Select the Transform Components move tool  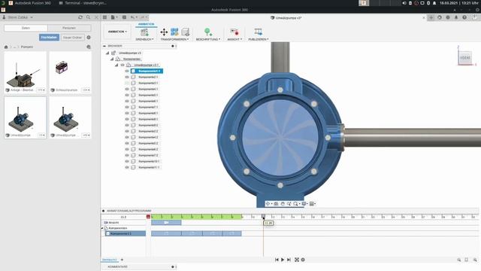pyautogui.click(x=164, y=32)
